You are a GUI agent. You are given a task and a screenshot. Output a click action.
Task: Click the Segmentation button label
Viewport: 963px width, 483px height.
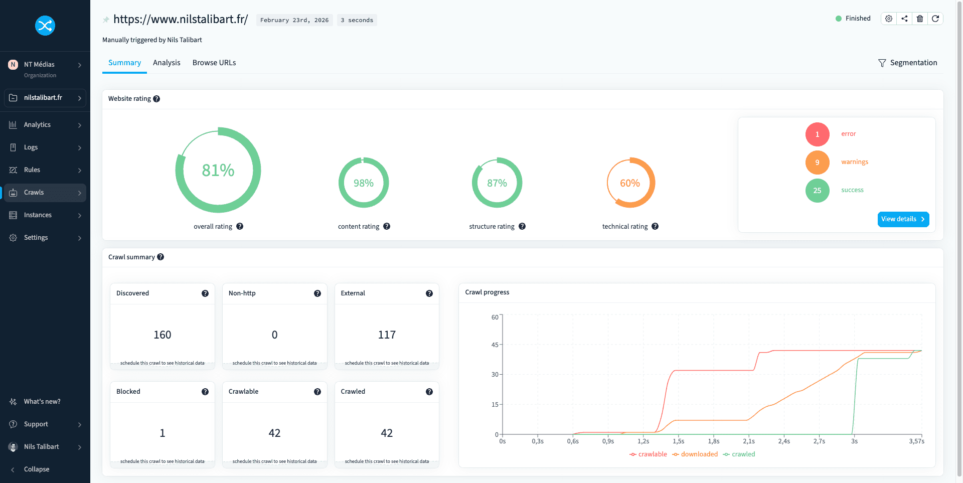coord(913,63)
